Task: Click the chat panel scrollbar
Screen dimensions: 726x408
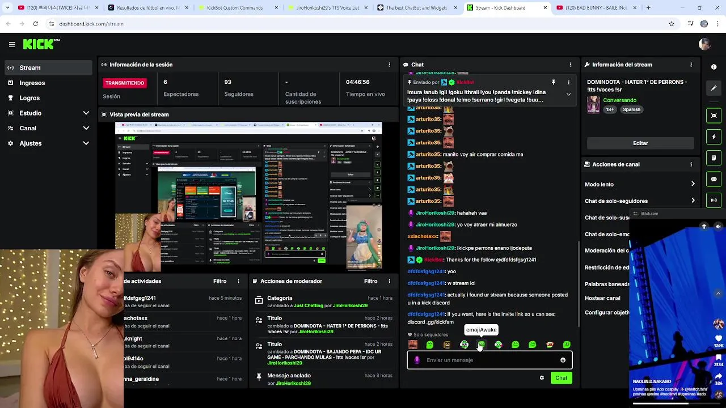Action: (x=578, y=283)
